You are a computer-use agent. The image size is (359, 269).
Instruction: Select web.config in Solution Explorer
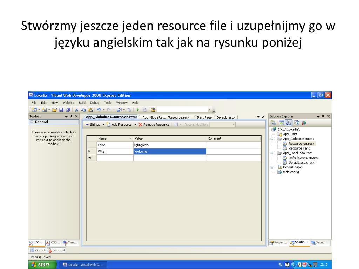click(x=291, y=172)
